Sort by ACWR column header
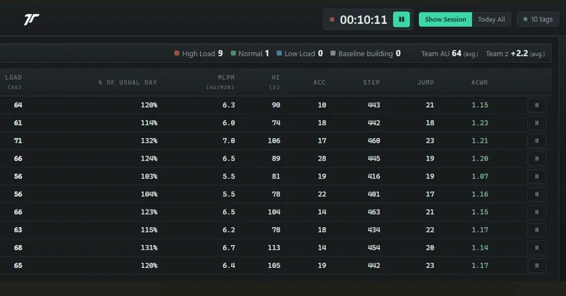 479,82
